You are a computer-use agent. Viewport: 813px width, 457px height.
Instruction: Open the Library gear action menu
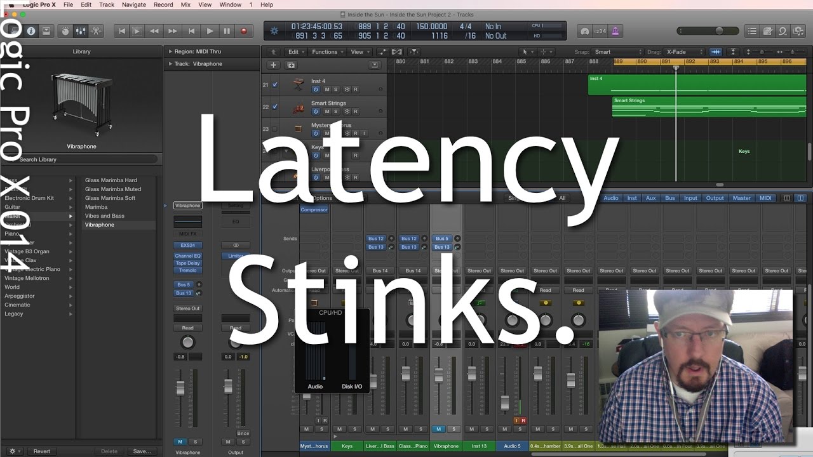coord(14,451)
